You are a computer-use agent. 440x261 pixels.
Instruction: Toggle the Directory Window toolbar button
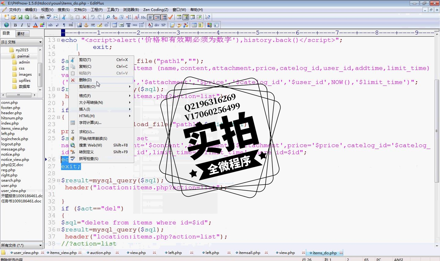(186, 17)
